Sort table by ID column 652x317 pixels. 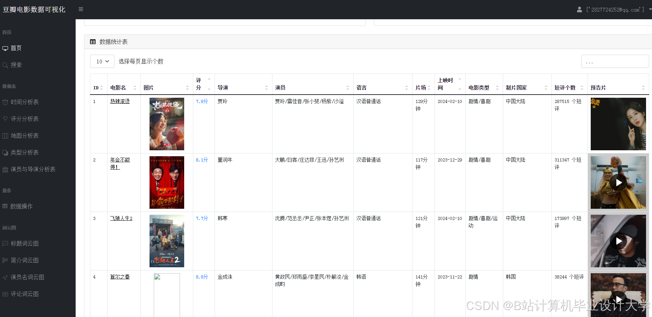click(99, 84)
